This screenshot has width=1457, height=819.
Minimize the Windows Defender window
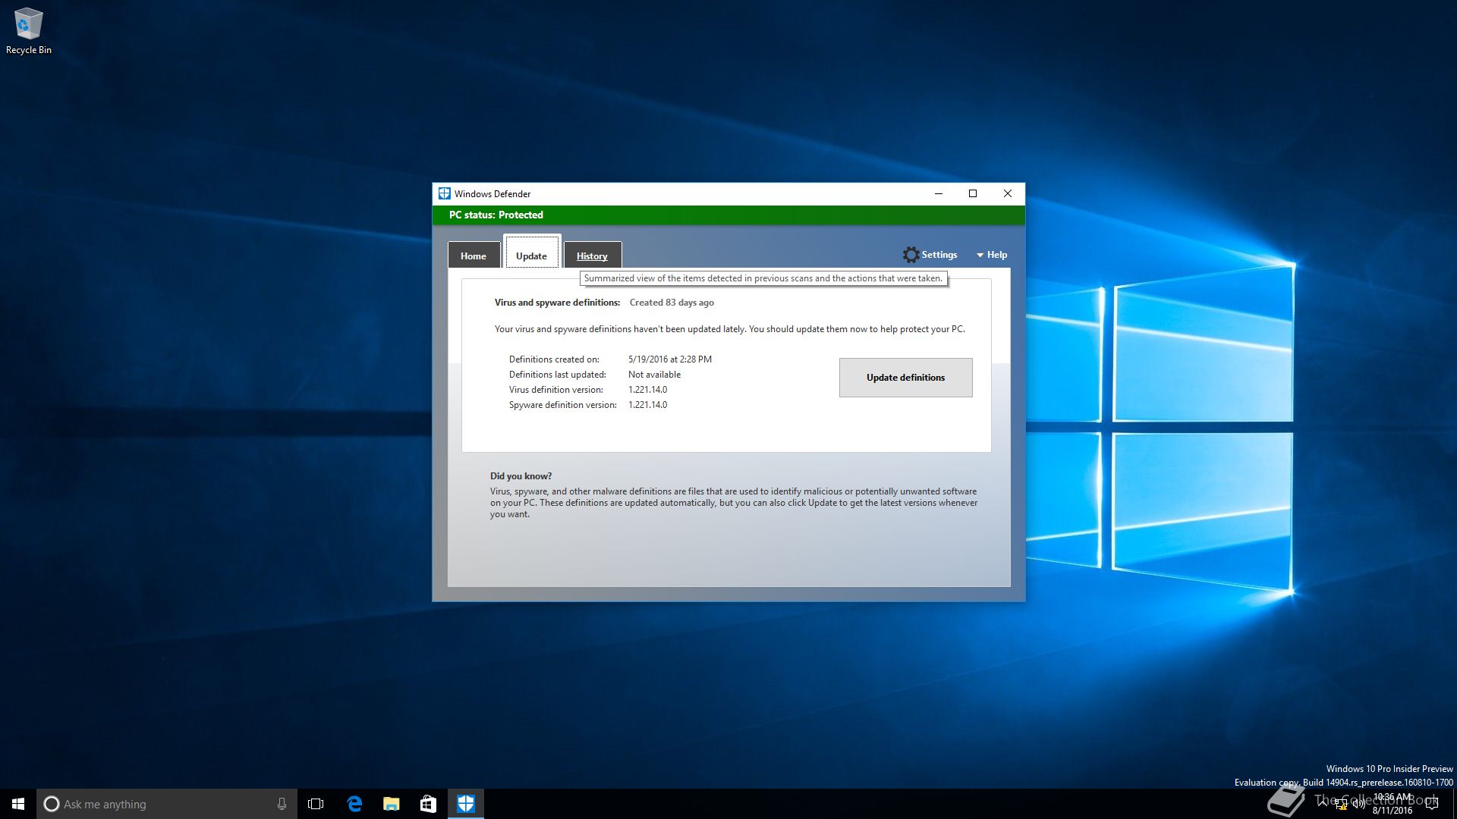pyautogui.click(x=939, y=193)
